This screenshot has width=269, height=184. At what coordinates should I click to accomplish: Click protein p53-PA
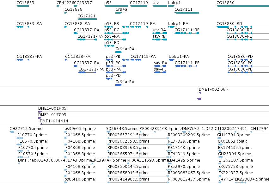pos(116,72)
